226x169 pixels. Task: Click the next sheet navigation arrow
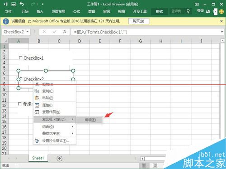pyautogui.click(x=16, y=159)
